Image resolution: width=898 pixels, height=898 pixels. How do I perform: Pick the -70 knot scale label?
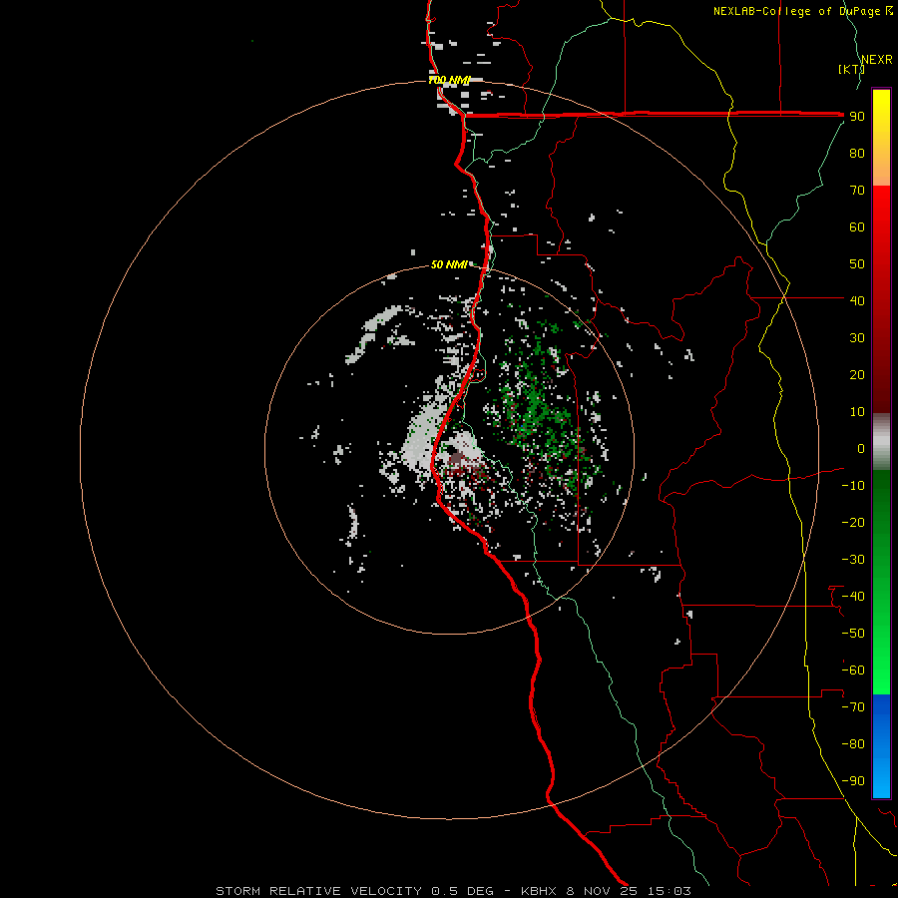[853, 707]
